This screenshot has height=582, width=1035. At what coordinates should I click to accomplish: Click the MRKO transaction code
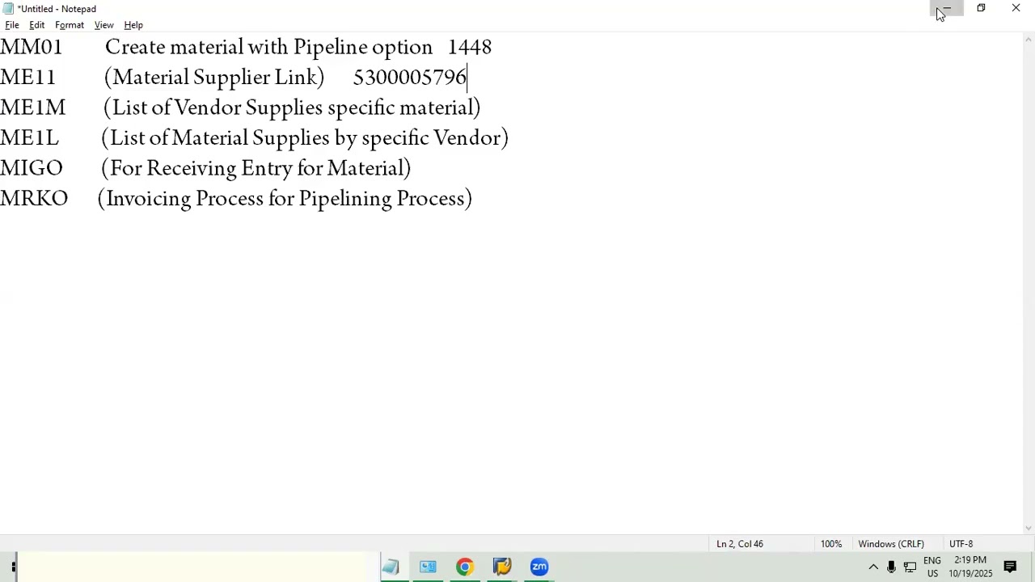point(34,199)
